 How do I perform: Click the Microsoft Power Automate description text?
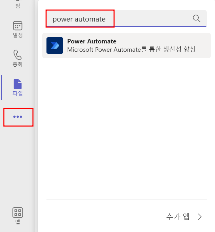(x=131, y=49)
